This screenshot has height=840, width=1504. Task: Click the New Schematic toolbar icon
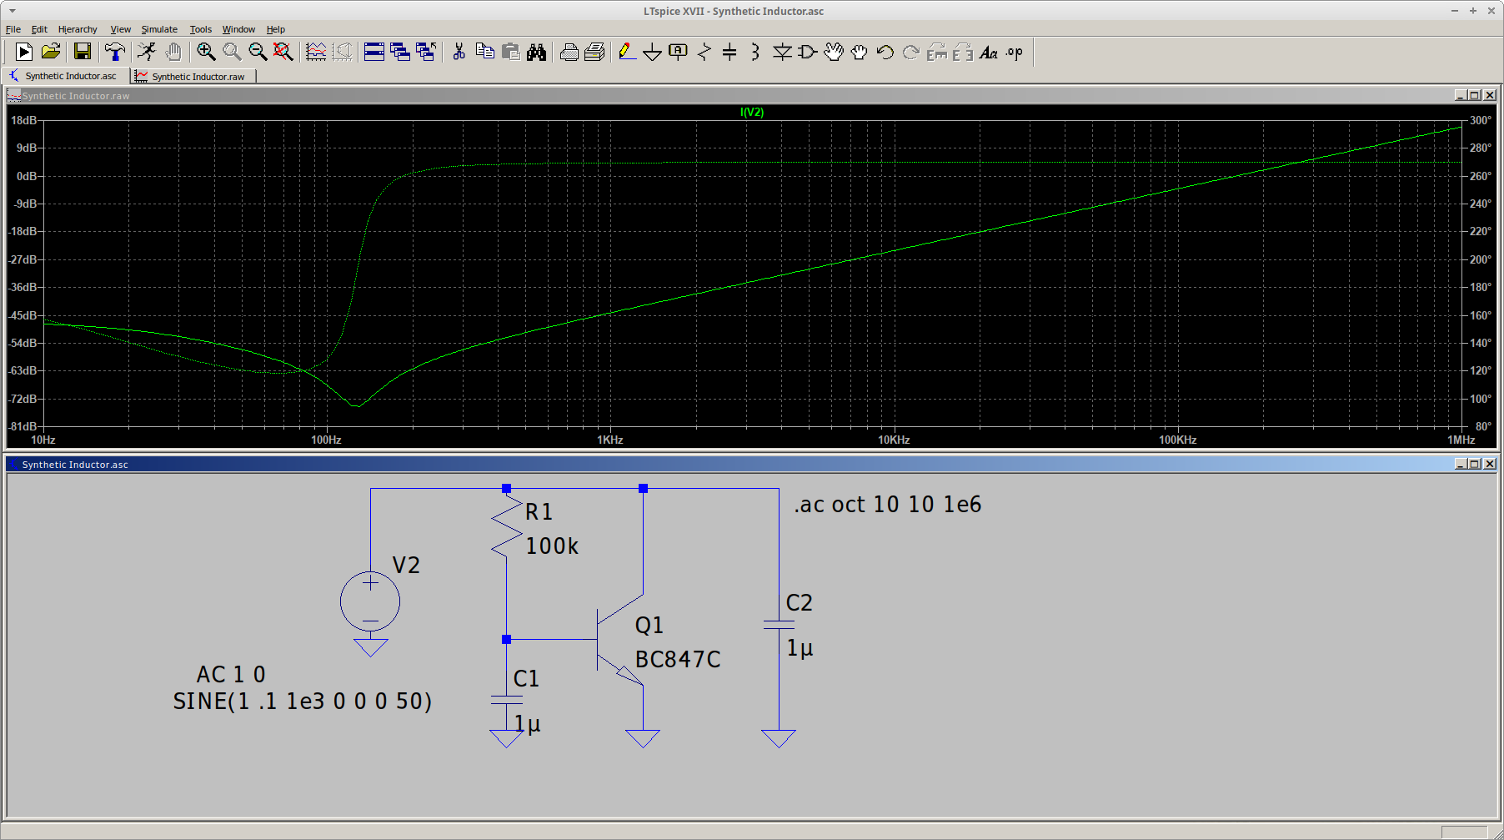(x=24, y=52)
